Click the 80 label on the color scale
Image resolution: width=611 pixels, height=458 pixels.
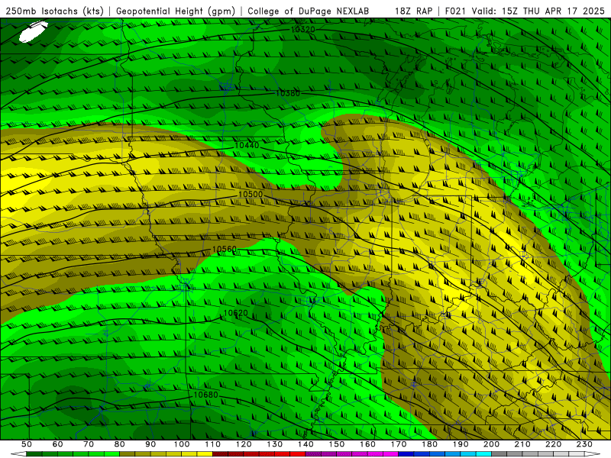120,444
